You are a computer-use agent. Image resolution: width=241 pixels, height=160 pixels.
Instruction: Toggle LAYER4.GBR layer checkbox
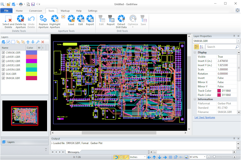click(3, 70)
